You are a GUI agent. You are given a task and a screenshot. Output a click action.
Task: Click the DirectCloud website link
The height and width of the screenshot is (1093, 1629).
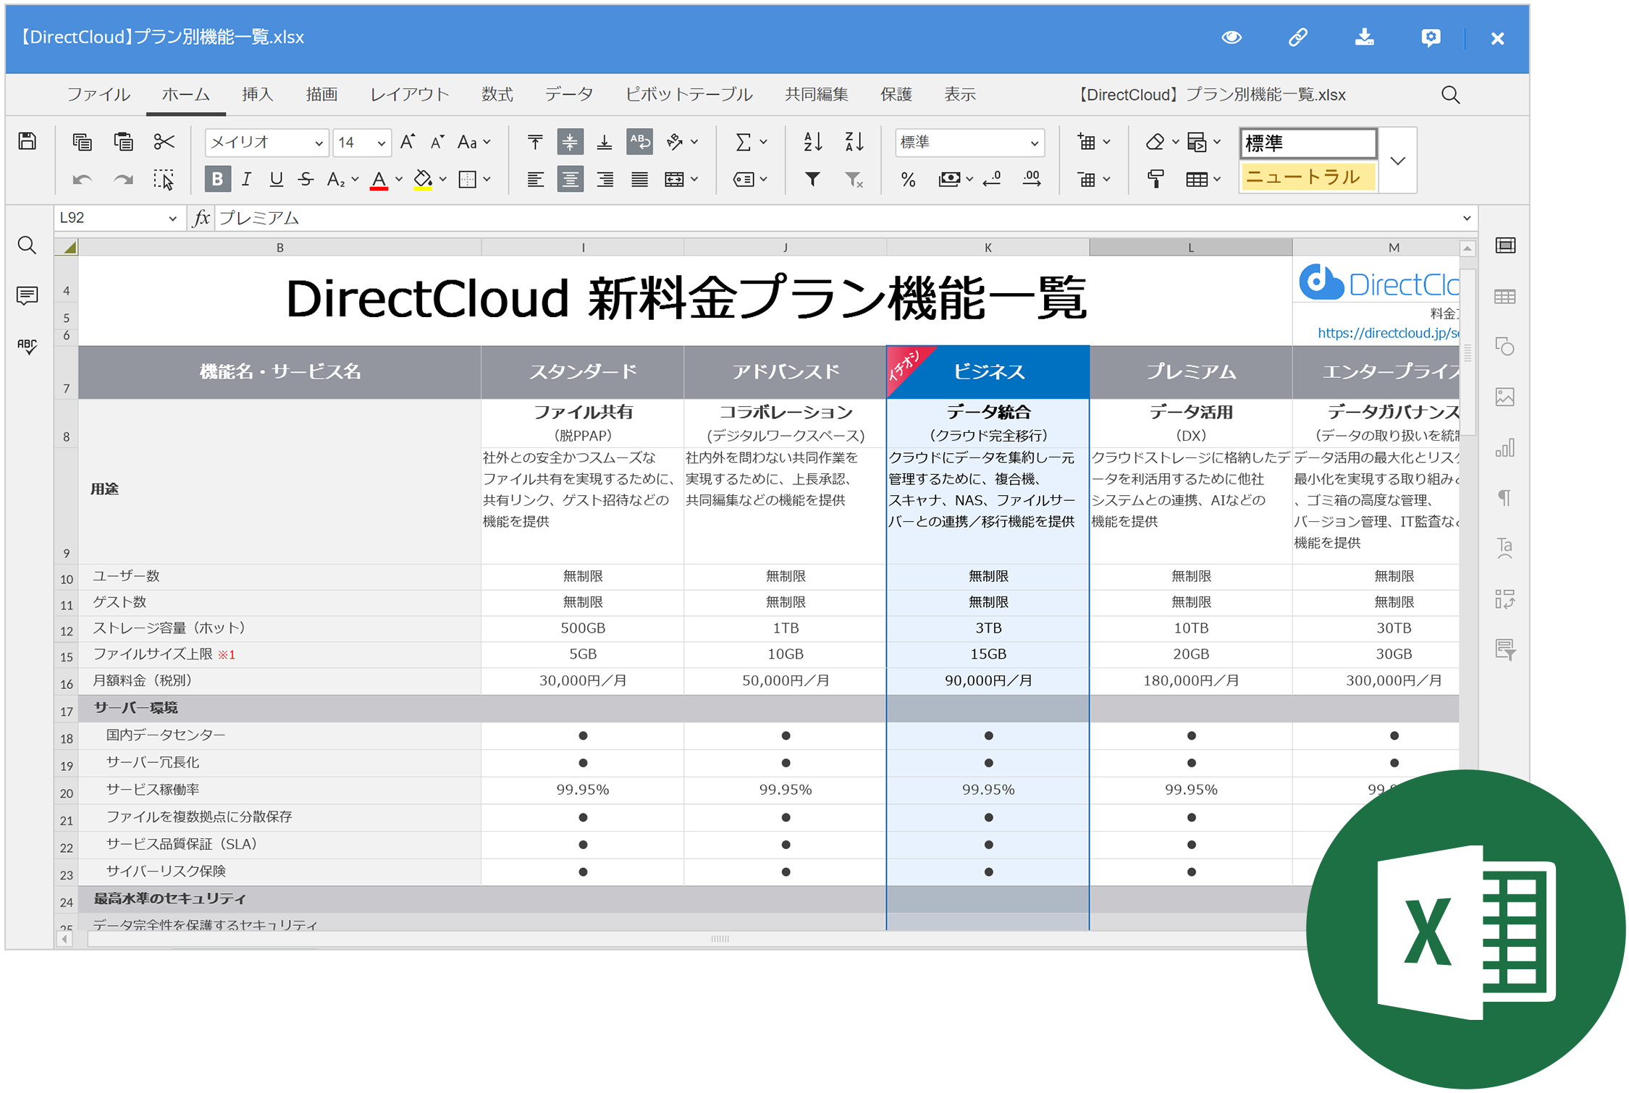tap(1378, 335)
